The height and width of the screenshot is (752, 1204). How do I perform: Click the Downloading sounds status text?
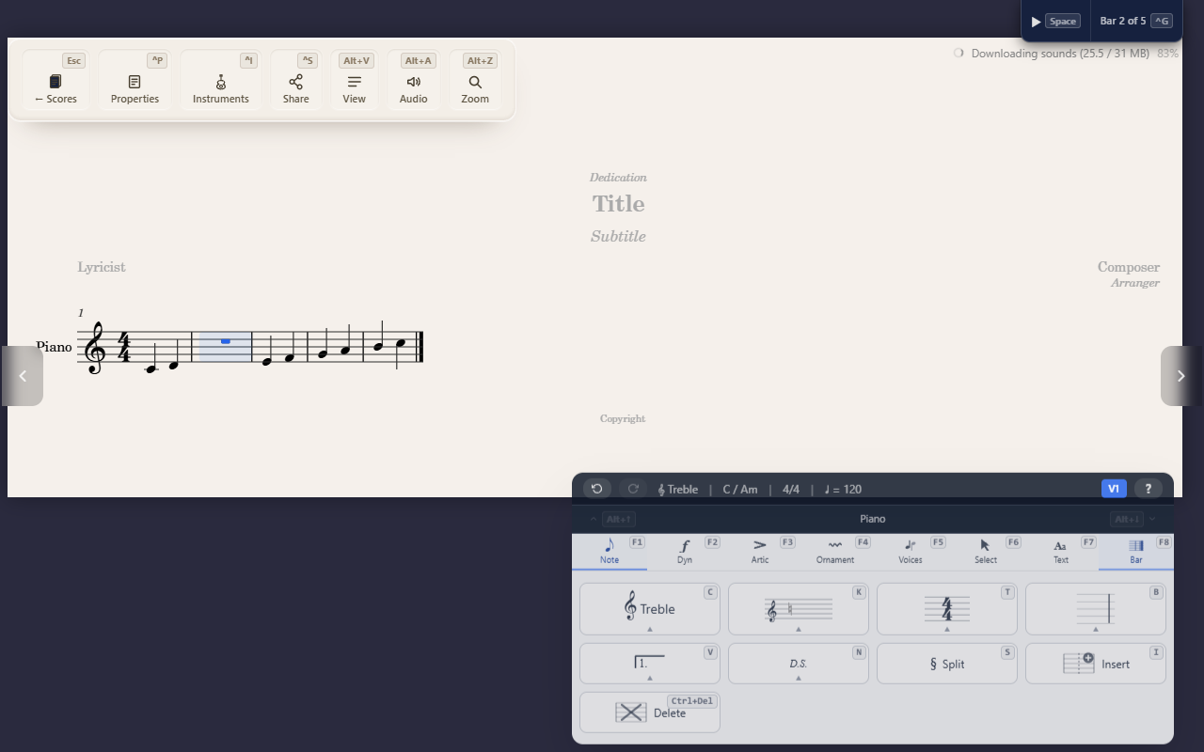click(x=1060, y=54)
